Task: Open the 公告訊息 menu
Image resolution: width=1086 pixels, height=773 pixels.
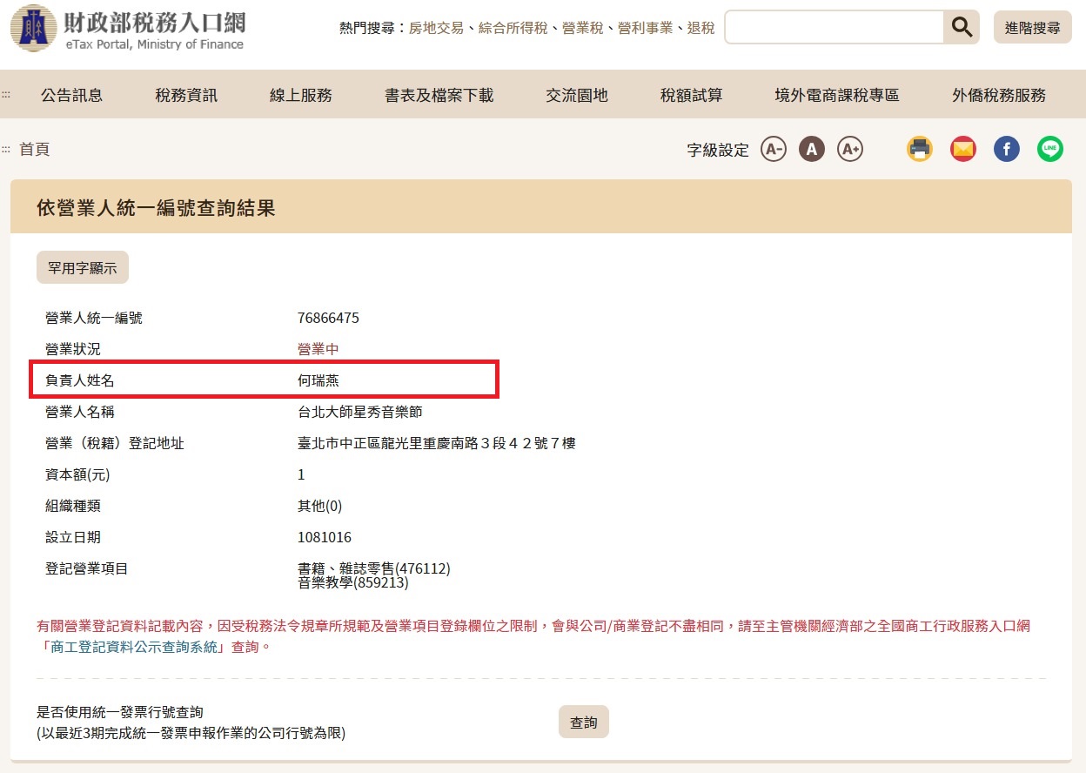Action: tap(72, 95)
